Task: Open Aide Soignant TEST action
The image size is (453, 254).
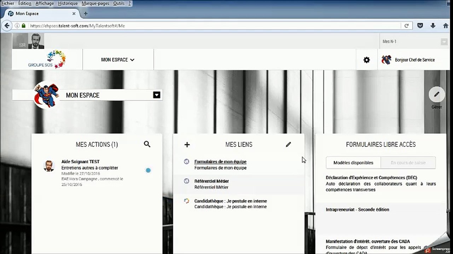Action: [80, 162]
